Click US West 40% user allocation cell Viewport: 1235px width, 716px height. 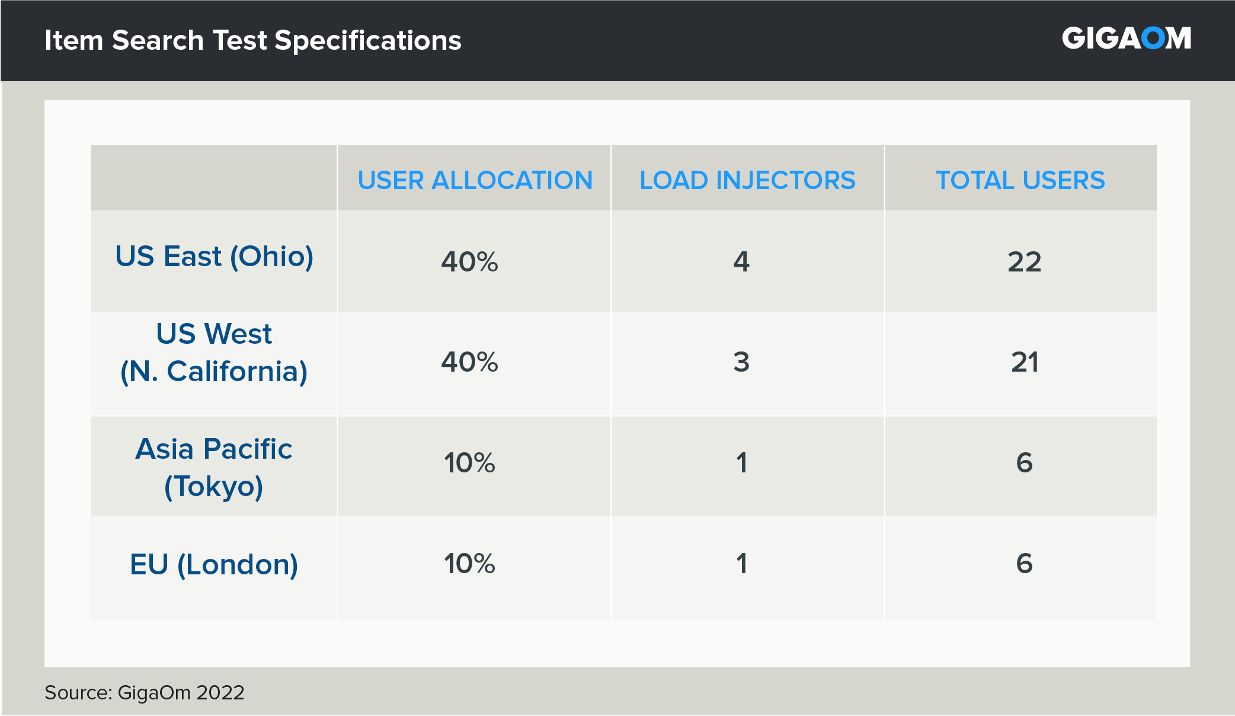tap(469, 362)
